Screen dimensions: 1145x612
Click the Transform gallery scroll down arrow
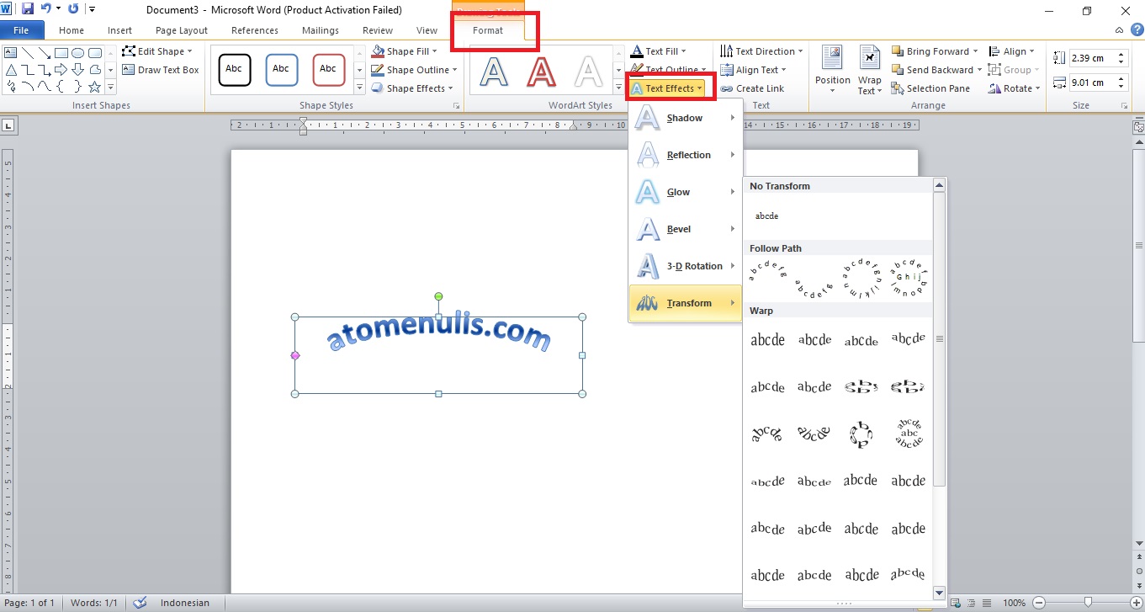click(x=940, y=593)
